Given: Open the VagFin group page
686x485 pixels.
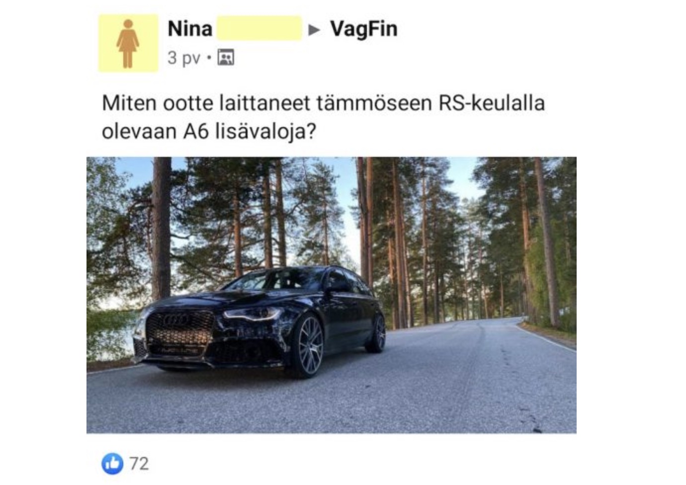Looking at the screenshot, I should (364, 29).
